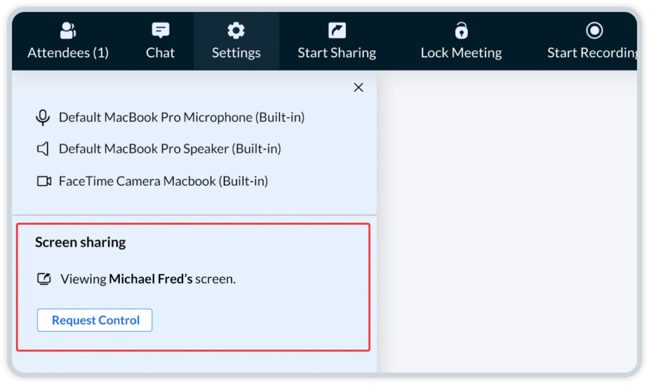Click the Lock Meeting padlock icon
649x385 pixels.
(461, 30)
